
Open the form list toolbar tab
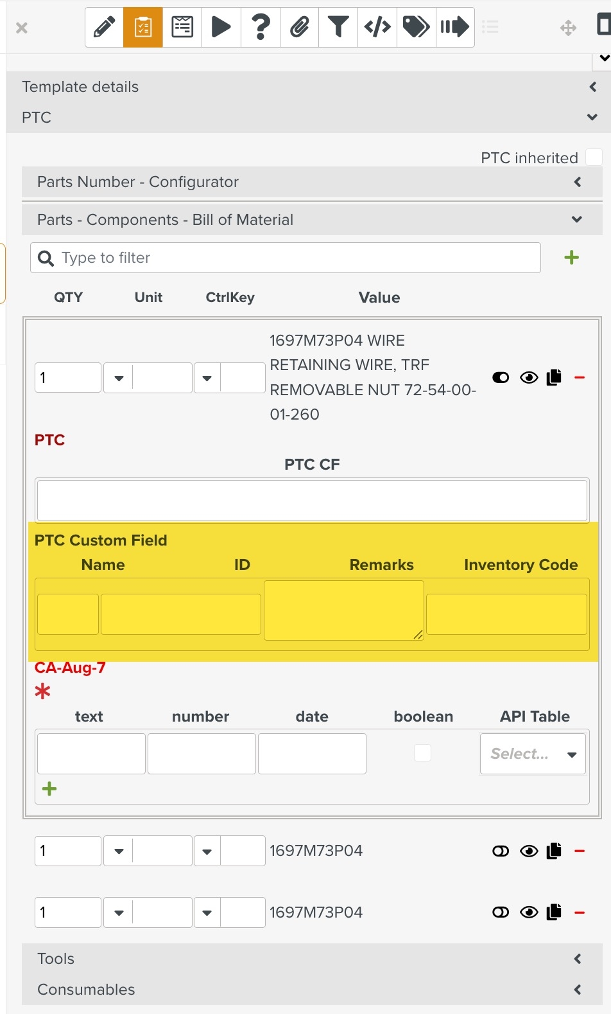tap(182, 28)
